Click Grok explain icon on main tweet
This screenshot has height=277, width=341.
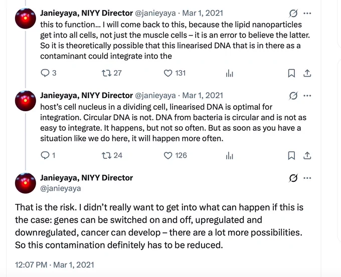pos(293,178)
